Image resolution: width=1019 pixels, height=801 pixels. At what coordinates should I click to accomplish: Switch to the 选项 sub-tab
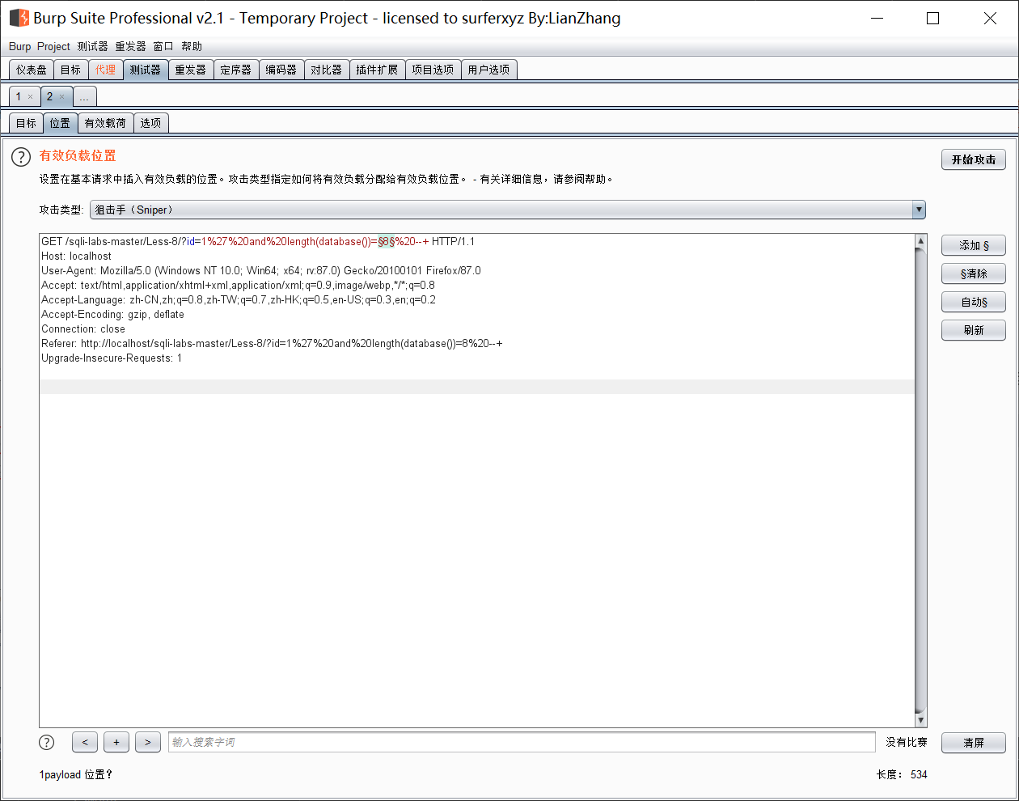150,123
